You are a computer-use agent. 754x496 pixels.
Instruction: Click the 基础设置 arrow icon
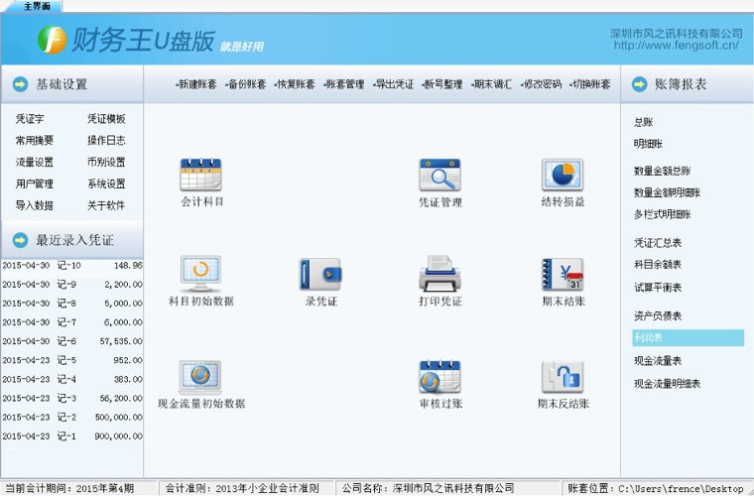point(20,84)
